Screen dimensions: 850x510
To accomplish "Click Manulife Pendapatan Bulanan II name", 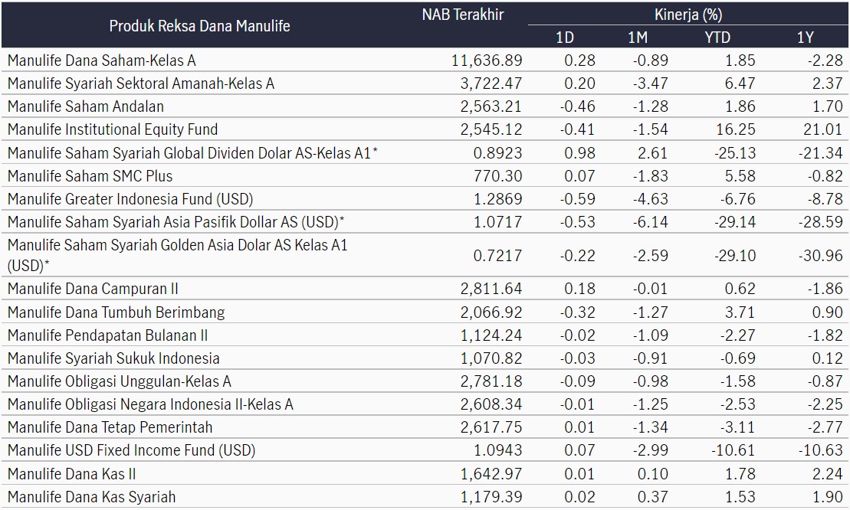I will tap(107, 335).
